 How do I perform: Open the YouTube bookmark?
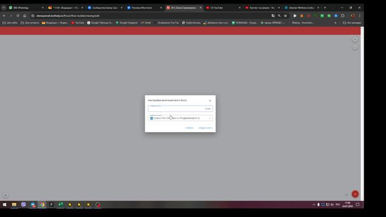pyautogui.click(x=78, y=23)
